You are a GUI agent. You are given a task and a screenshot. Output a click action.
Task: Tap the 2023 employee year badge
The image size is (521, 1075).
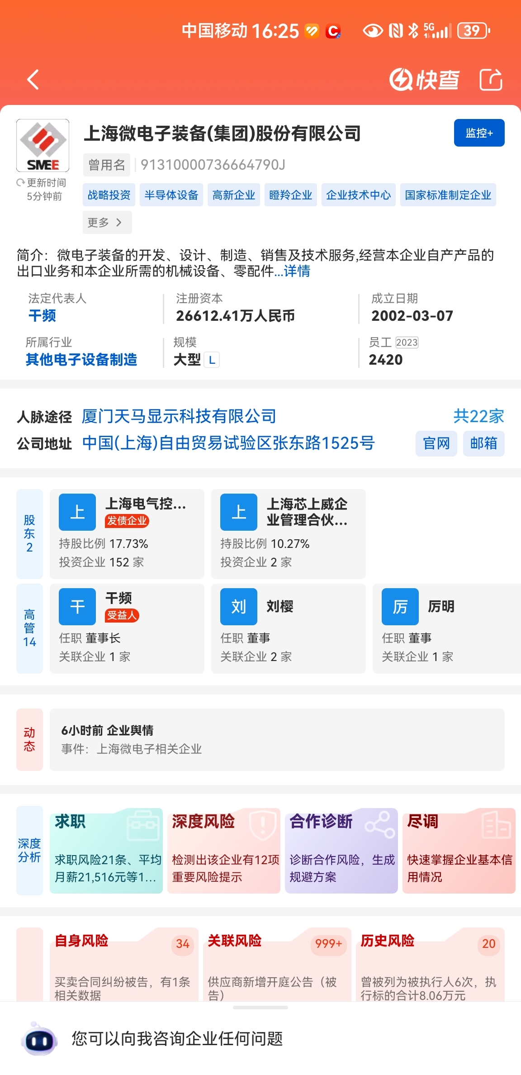point(407,342)
